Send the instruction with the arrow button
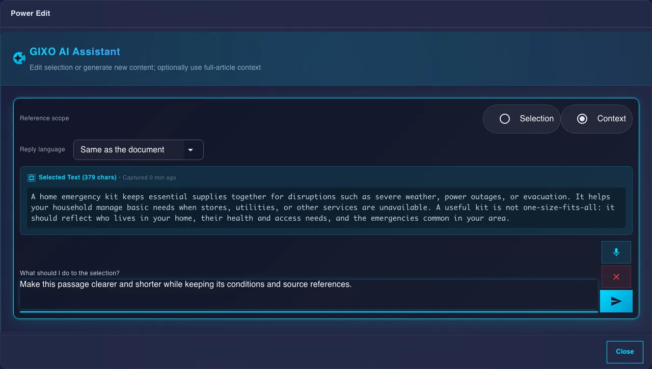Viewport: 652px width, 369px height. click(616, 301)
